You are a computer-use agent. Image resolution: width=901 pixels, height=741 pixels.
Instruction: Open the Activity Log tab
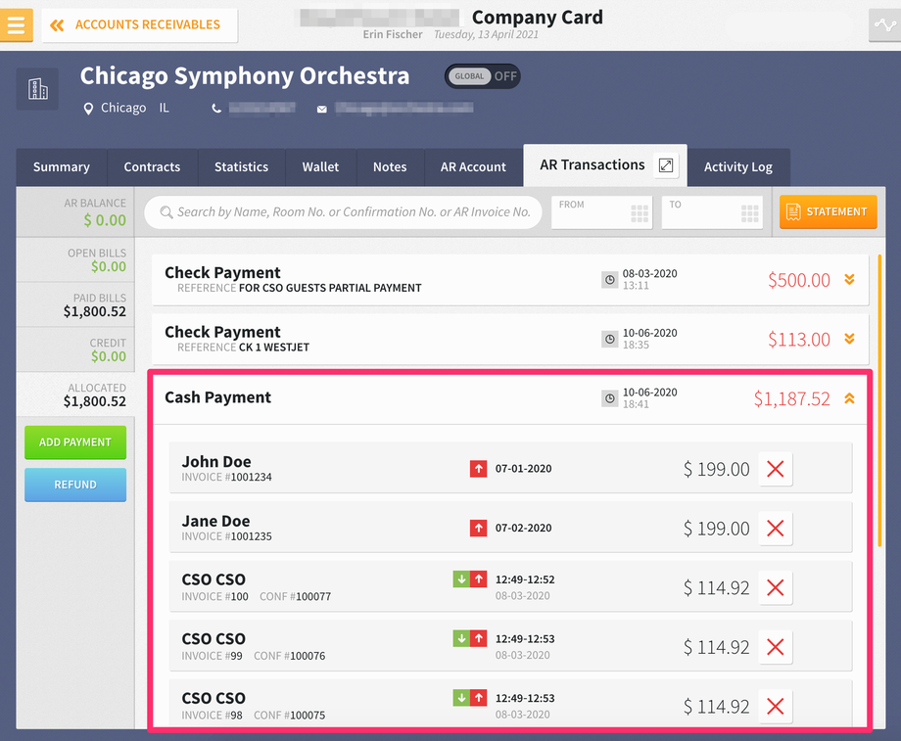[x=738, y=167]
